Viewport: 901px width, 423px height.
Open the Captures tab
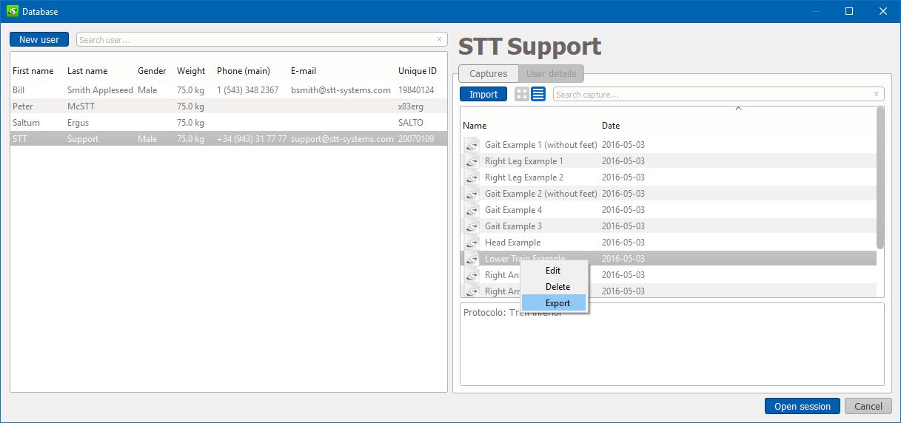click(x=489, y=74)
